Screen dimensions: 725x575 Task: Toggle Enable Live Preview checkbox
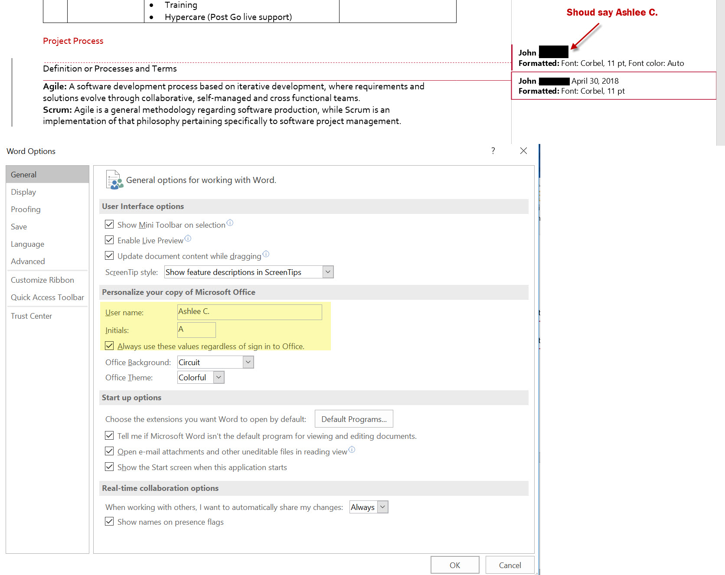109,240
